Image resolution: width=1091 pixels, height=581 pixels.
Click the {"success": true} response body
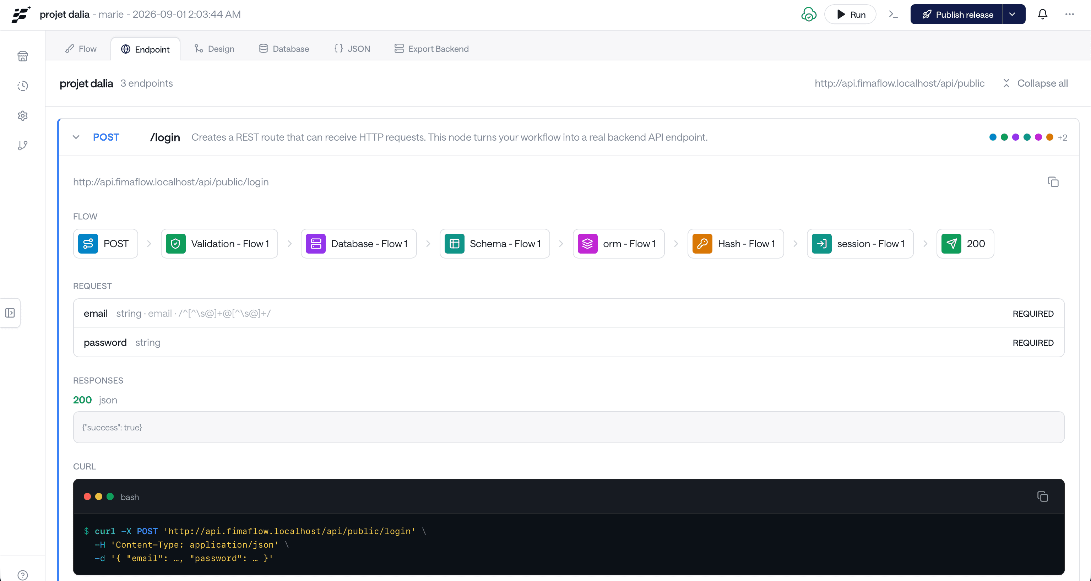pos(568,427)
